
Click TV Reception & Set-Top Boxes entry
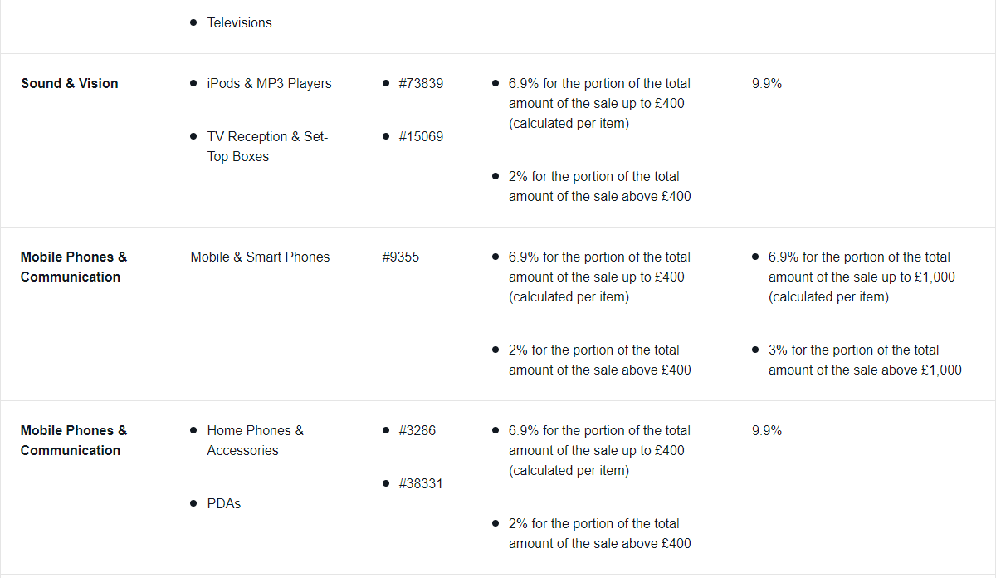point(267,146)
